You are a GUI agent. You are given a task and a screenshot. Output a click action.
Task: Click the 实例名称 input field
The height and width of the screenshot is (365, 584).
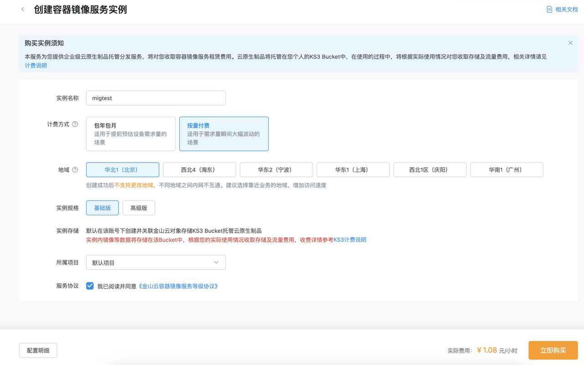(156, 98)
